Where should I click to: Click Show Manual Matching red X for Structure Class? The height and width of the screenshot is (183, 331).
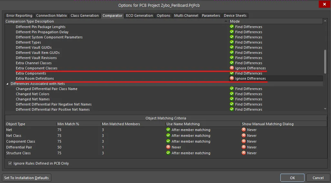(x=244, y=153)
